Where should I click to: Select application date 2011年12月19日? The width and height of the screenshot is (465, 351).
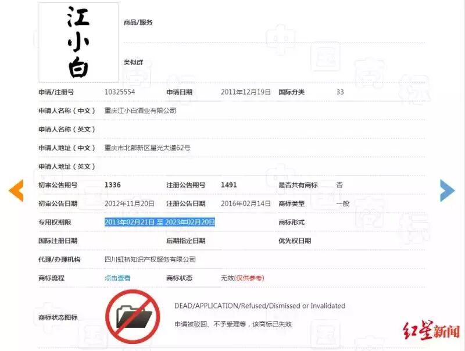pyautogui.click(x=246, y=92)
